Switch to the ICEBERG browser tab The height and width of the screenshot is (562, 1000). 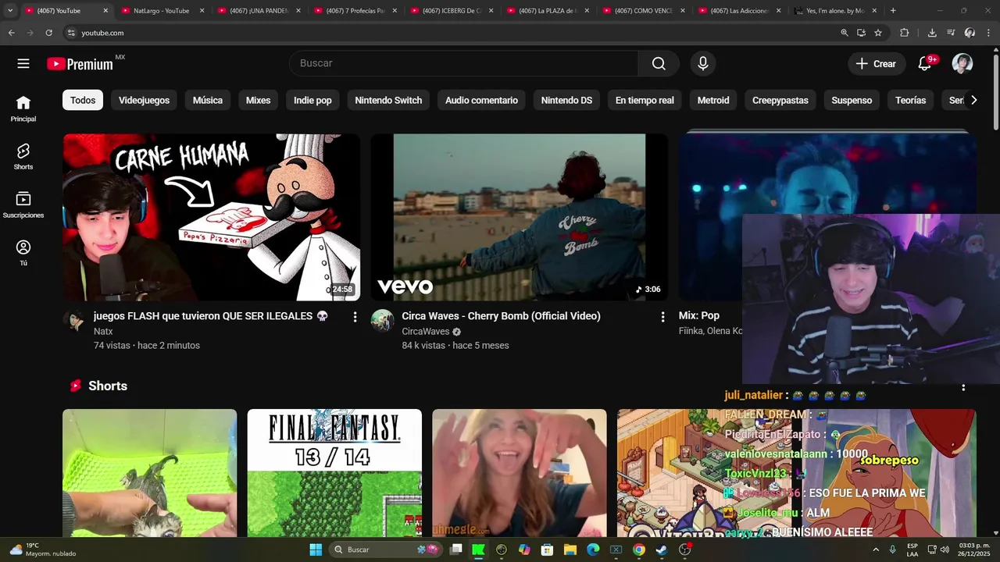click(451, 11)
